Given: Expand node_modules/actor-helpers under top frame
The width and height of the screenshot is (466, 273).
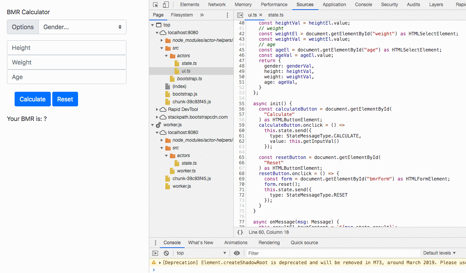Looking at the screenshot, I should click(162, 40).
